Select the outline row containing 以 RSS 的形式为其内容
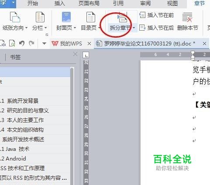Viewport: 210px width, 185px height. coord(35,178)
